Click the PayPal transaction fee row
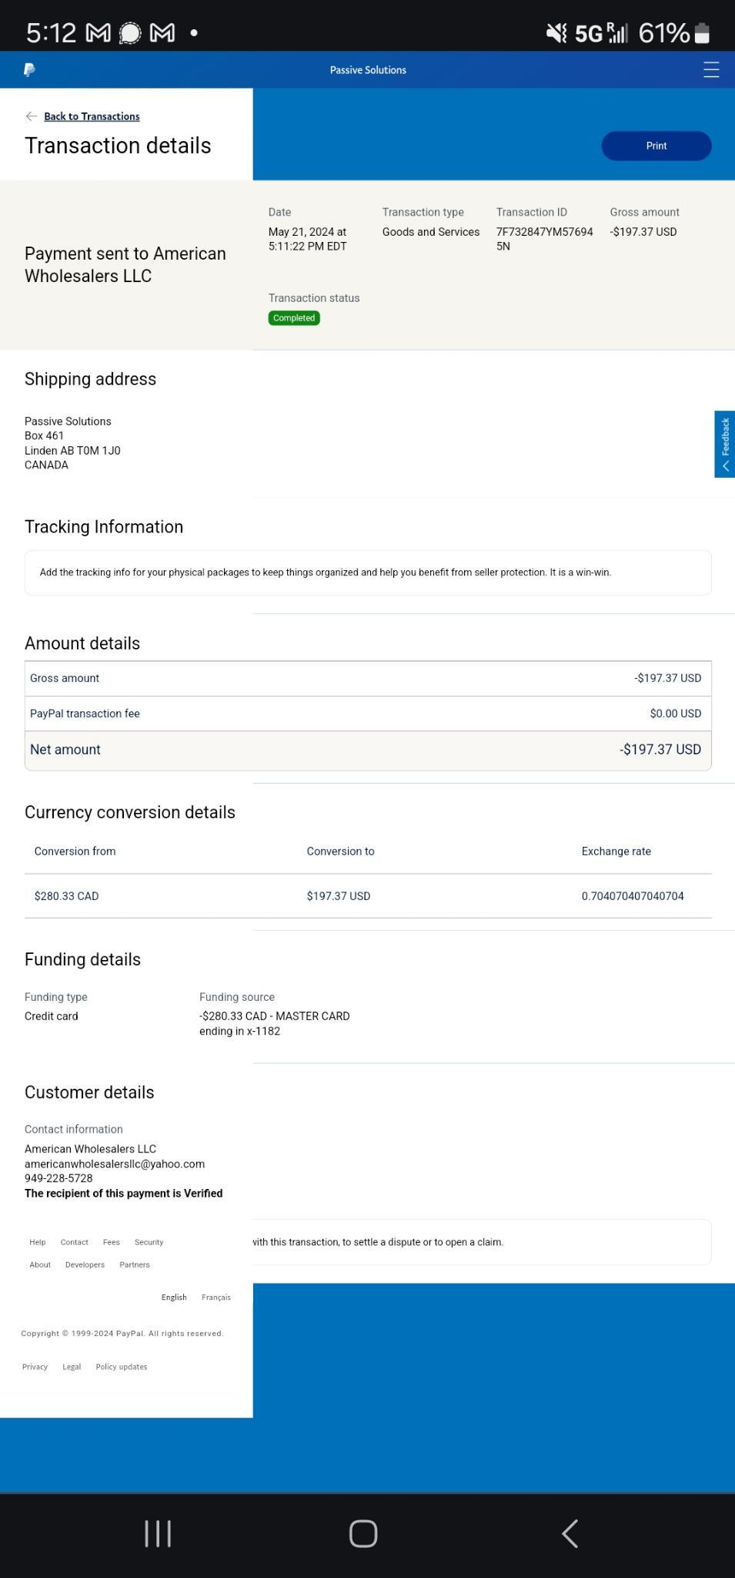The width and height of the screenshot is (735, 1578). point(368,713)
